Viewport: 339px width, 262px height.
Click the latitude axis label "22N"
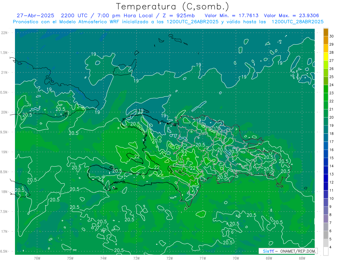tap(5, 33)
